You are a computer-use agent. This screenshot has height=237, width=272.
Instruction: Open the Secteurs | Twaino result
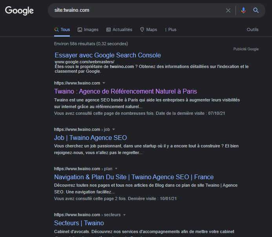pos(79,223)
